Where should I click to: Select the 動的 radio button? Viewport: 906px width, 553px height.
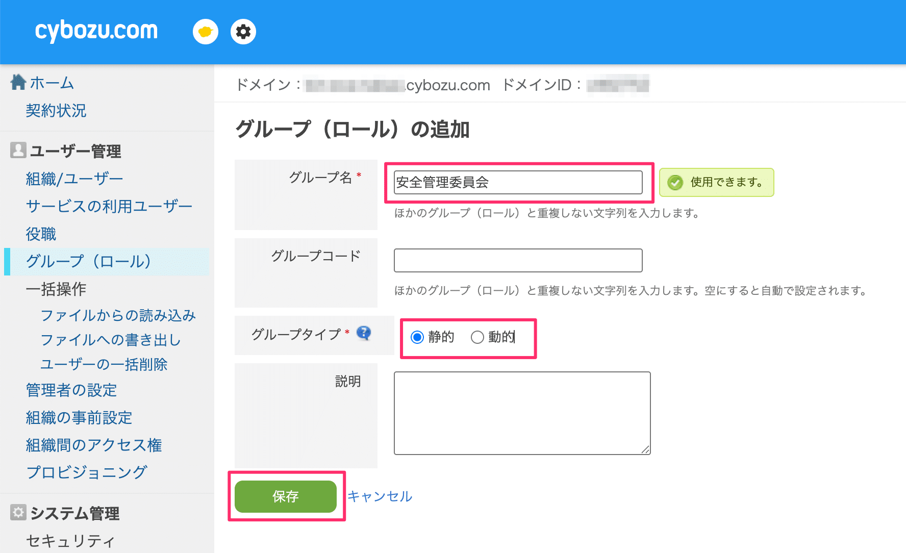pyautogui.click(x=477, y=337)
